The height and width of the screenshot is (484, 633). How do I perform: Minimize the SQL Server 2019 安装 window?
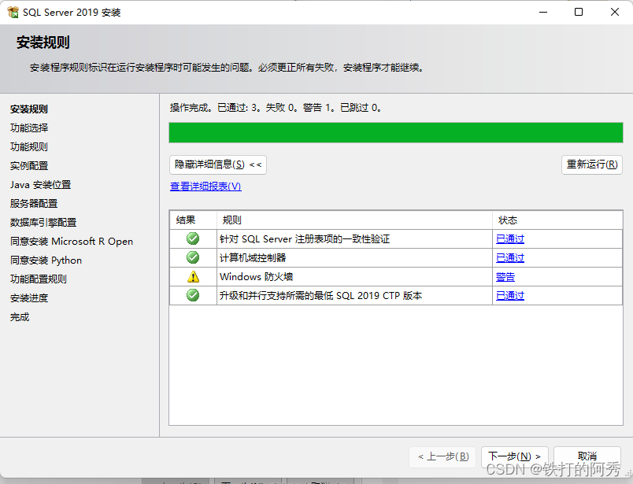[543, 12]
